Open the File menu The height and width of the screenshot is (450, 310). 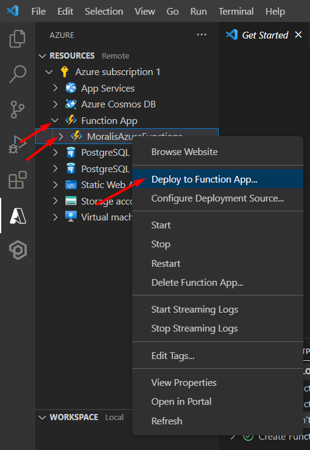tap(38, 11)
